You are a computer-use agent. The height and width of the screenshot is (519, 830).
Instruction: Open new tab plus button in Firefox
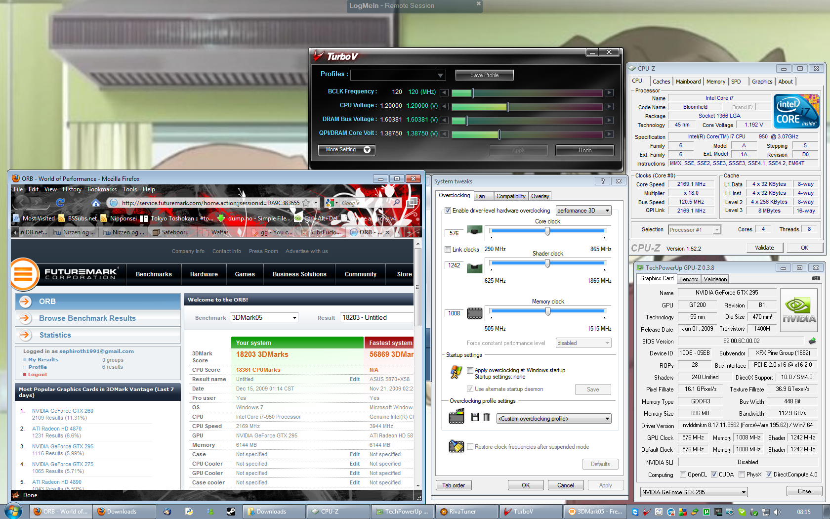coord(409,232)
